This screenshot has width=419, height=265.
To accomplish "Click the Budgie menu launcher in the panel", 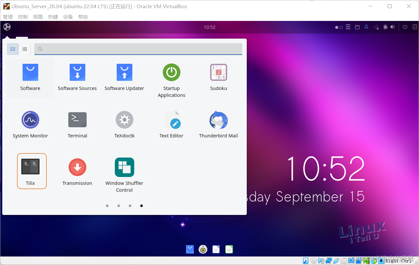I will click(x=7, y=27).
